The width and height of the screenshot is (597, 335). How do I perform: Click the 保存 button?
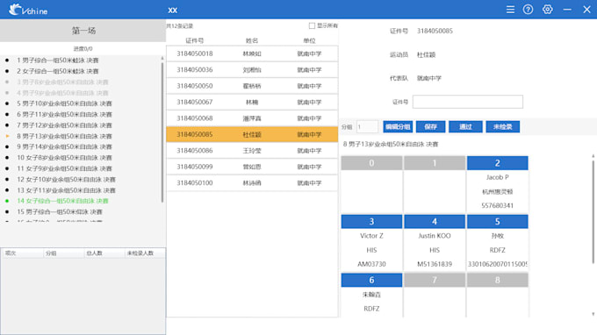pos(430,126)
